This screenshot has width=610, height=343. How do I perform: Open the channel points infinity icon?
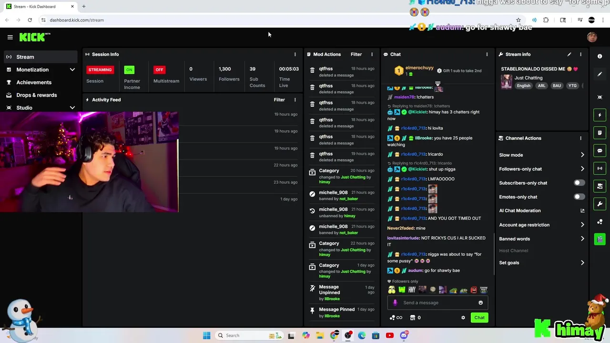point(396,318)
